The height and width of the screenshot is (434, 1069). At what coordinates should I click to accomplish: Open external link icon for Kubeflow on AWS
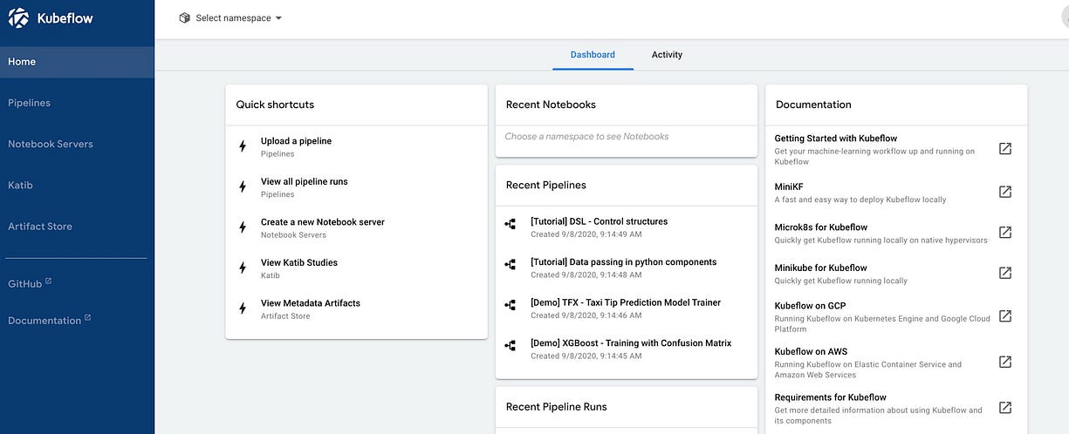(x=1005, y=362)
